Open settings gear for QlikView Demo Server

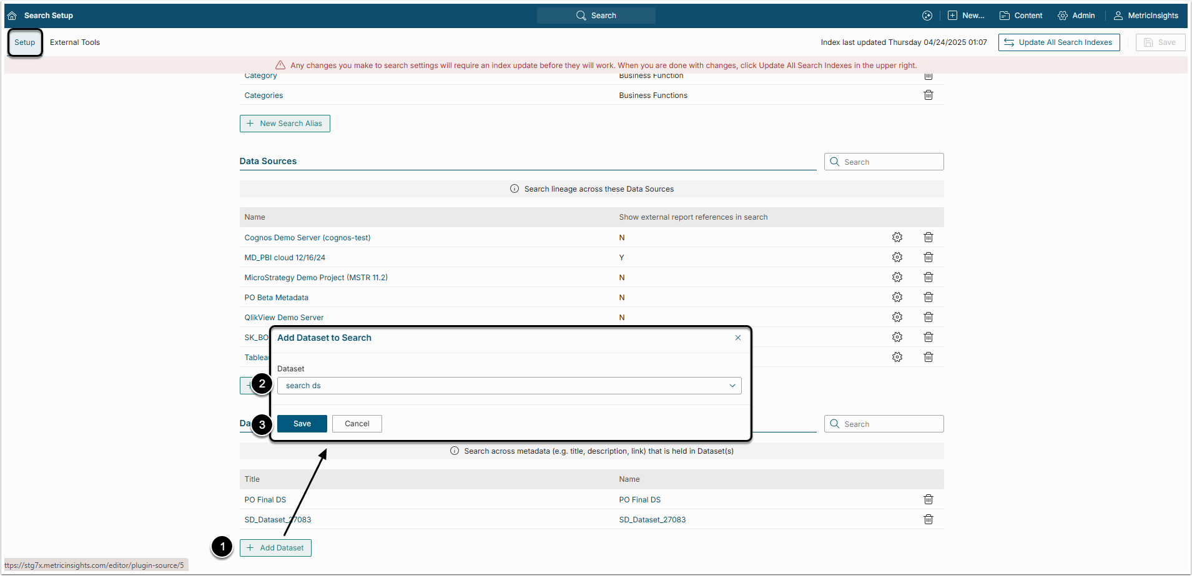[897, 317]
